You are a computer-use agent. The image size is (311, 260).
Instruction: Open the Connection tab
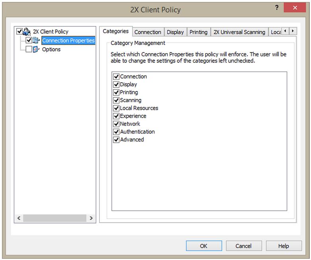coord(148,32)
